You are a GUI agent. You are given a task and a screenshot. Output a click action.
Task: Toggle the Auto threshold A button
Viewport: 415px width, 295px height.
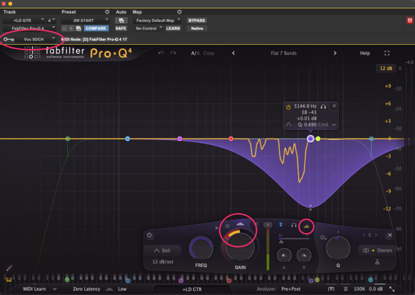click(268, 225)
